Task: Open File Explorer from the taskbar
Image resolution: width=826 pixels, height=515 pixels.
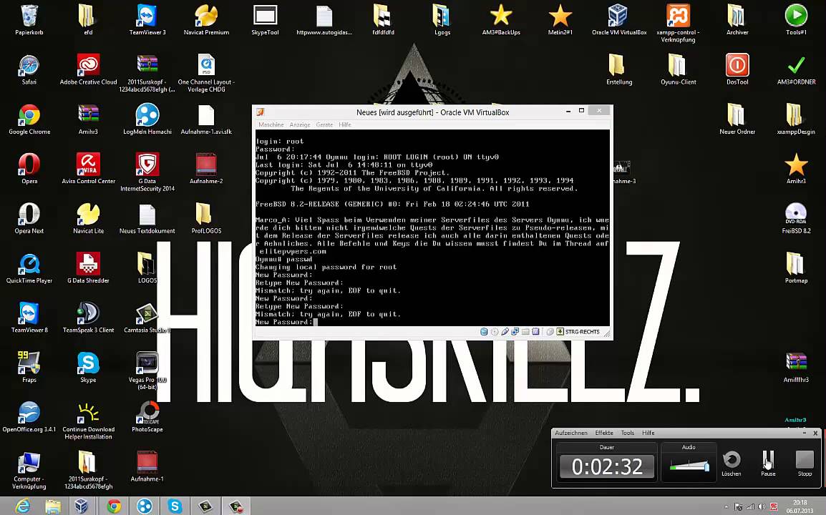Action: (53, 506)
